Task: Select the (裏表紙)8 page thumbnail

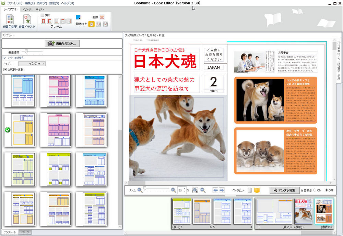Action: 324,210
